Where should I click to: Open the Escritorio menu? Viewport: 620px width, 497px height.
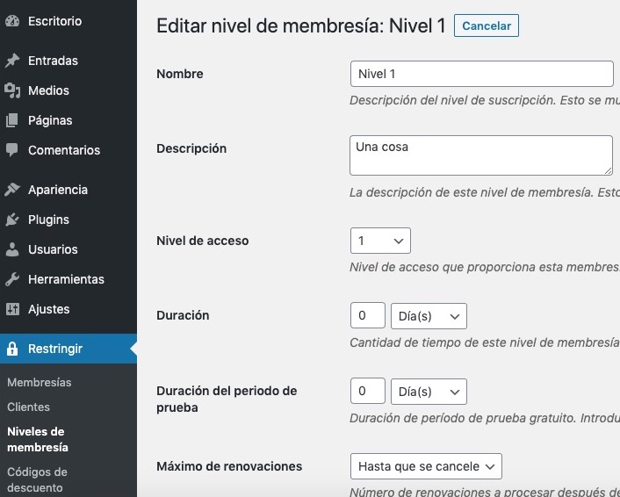[x=68, y=21]
